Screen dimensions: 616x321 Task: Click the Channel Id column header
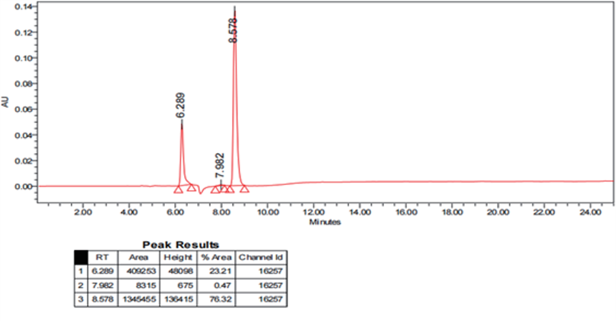(x=261, y=257)
